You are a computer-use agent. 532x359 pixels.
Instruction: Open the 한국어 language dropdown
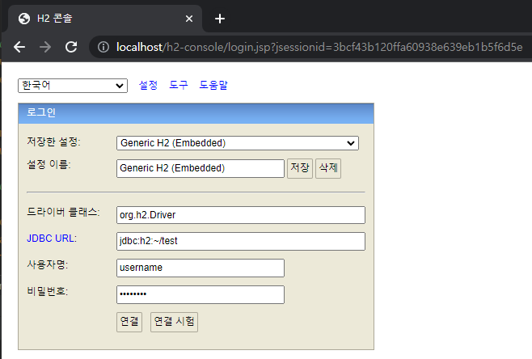73,86
